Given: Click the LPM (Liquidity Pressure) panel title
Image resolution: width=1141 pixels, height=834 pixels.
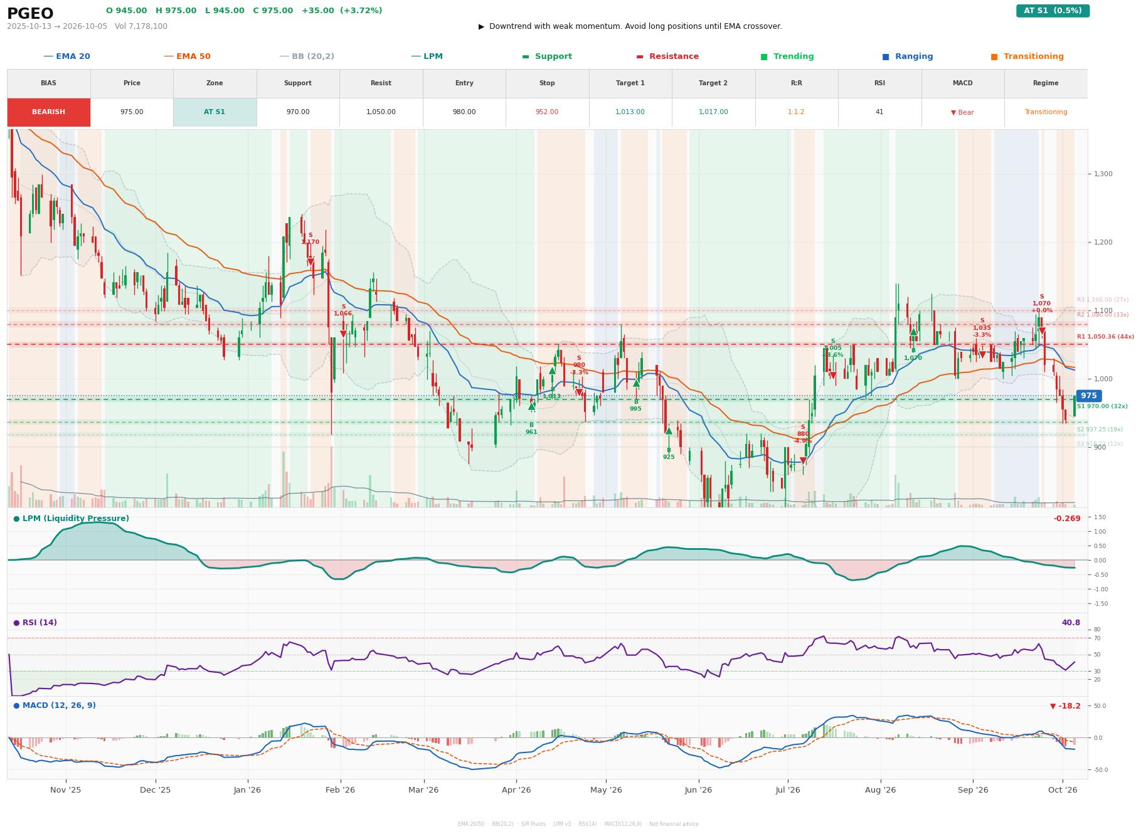Looking at the screenshot, I should 72,519.
